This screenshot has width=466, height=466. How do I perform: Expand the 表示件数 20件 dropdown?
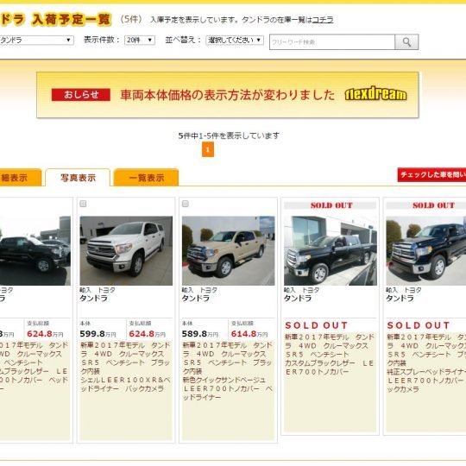140,40
